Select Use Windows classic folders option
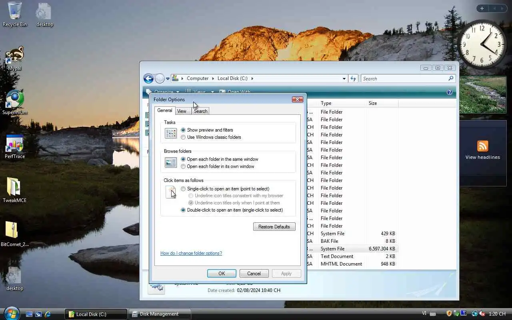Viewport: 512px width, 320px height. click(x=211, y=137)
